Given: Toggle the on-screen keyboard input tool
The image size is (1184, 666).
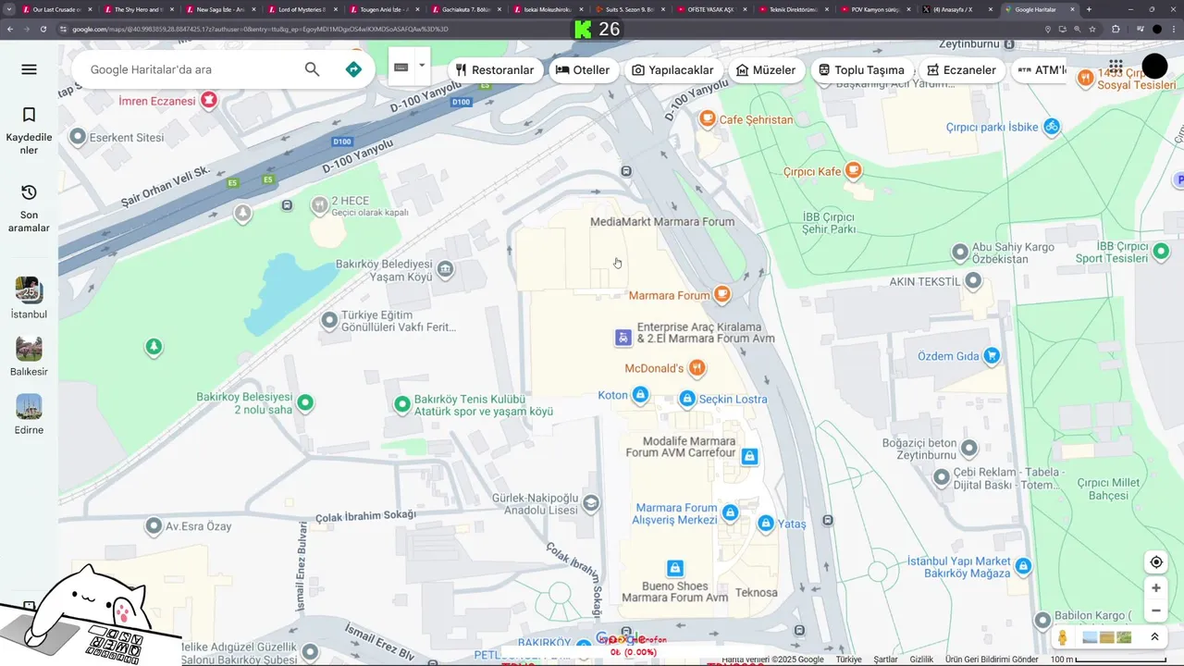Looking at the screenshot, I should 401,67.
